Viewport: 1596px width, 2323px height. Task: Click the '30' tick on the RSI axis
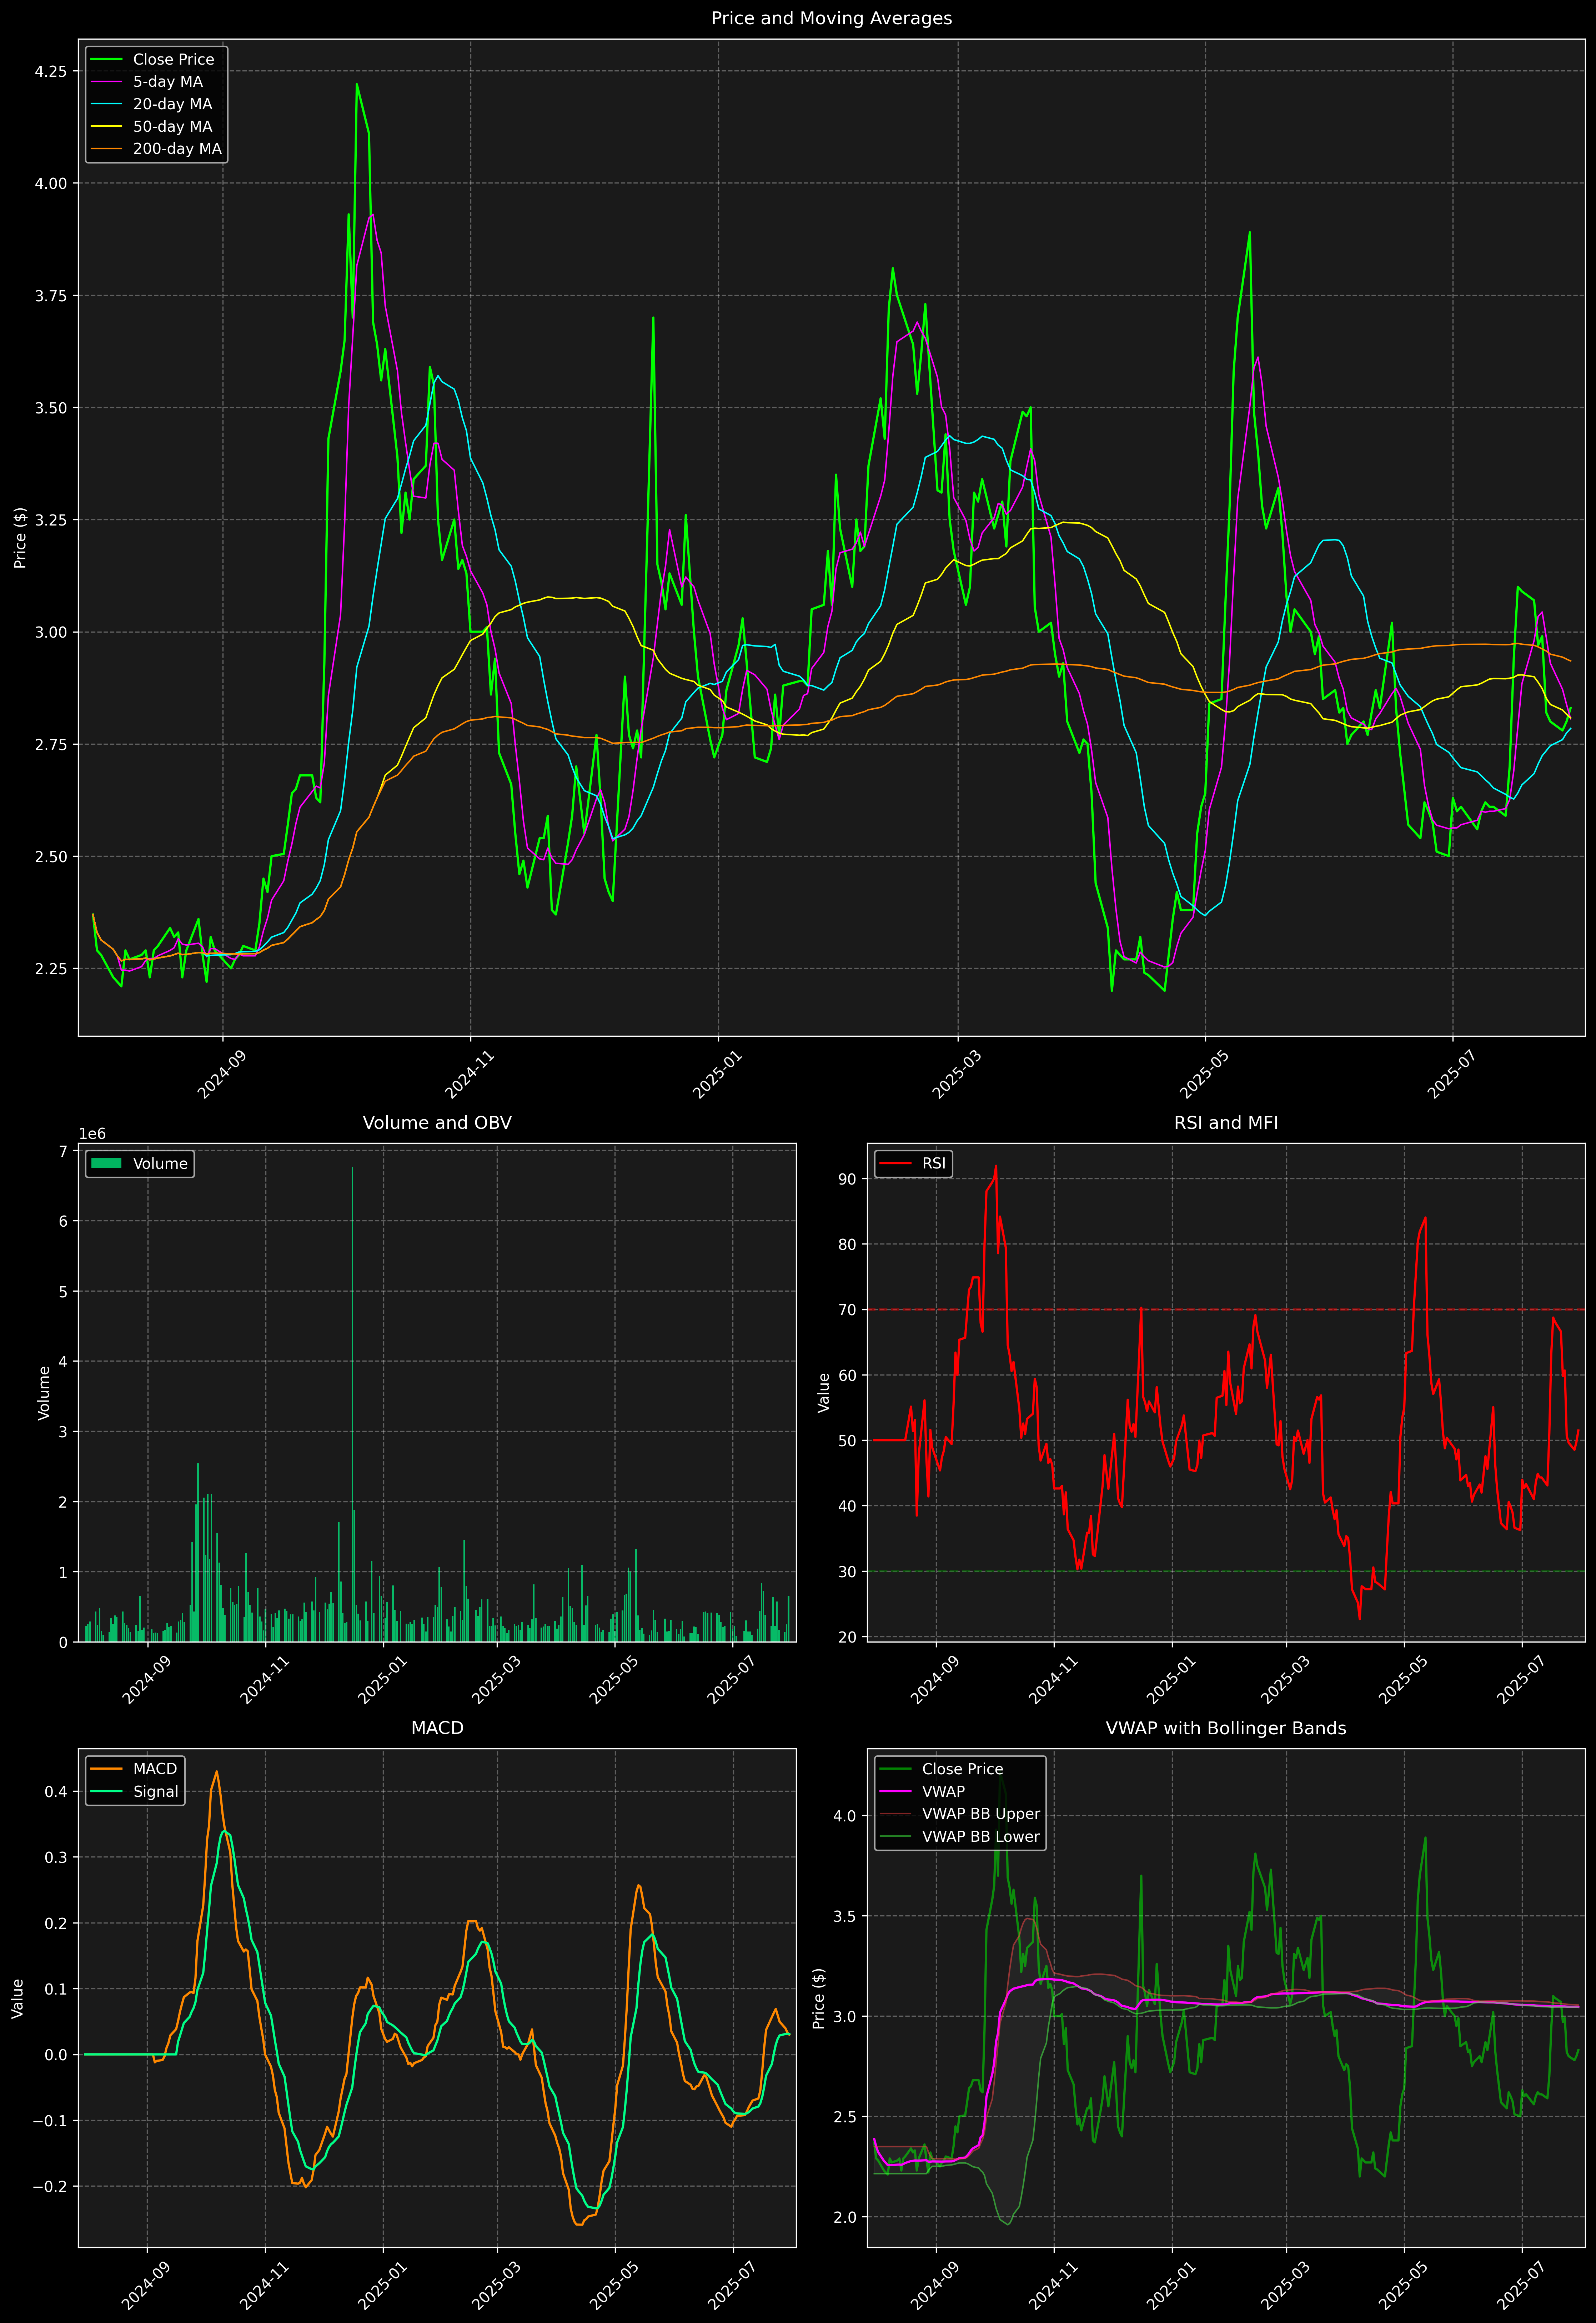click(x=848, y=1571)
